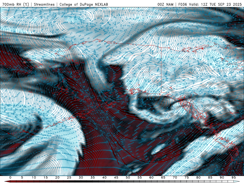Select the '45' value on the RH scale

(116, 178)
